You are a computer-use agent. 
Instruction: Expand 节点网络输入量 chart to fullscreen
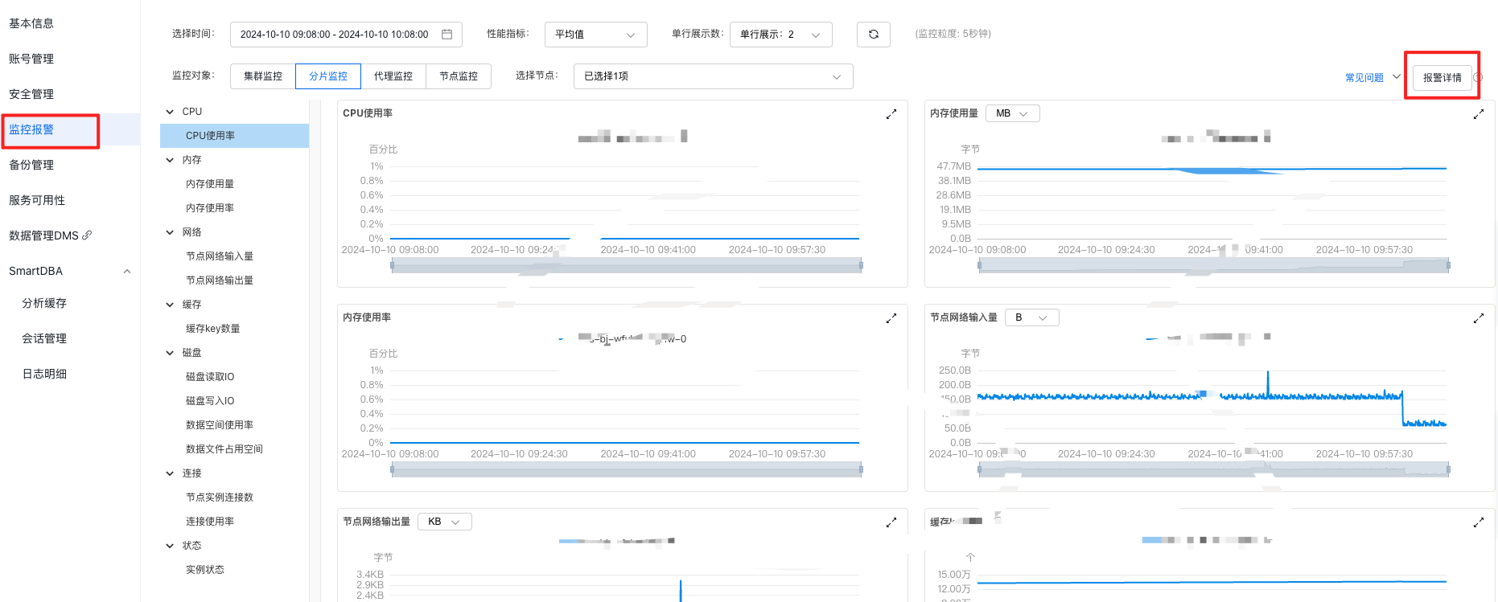point(1479,318)
